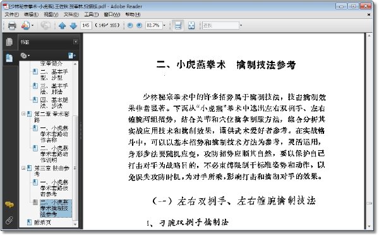Click the 书签 panel title
The height and width of the screenshot is (236, 379).
click(25, 42)
